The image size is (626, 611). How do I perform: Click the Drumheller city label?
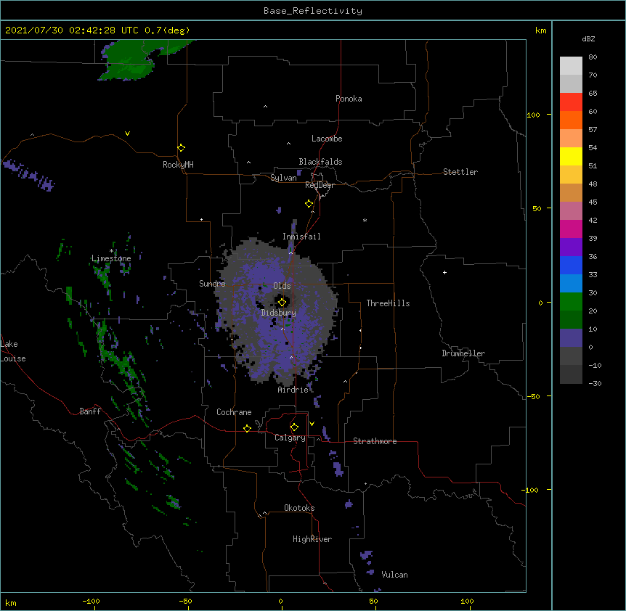point(463,353)
